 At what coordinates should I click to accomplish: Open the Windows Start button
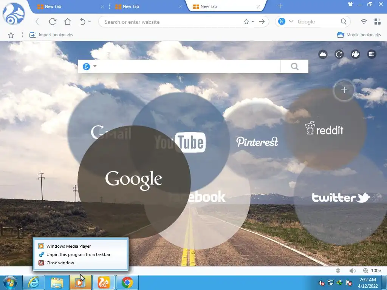10,282
